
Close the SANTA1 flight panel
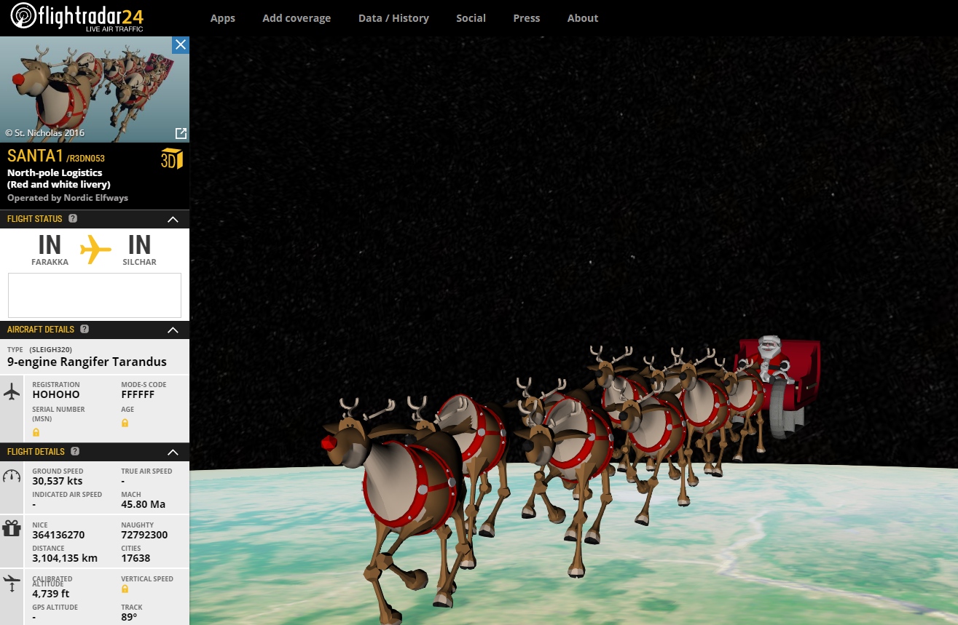[x=181, y=45]
